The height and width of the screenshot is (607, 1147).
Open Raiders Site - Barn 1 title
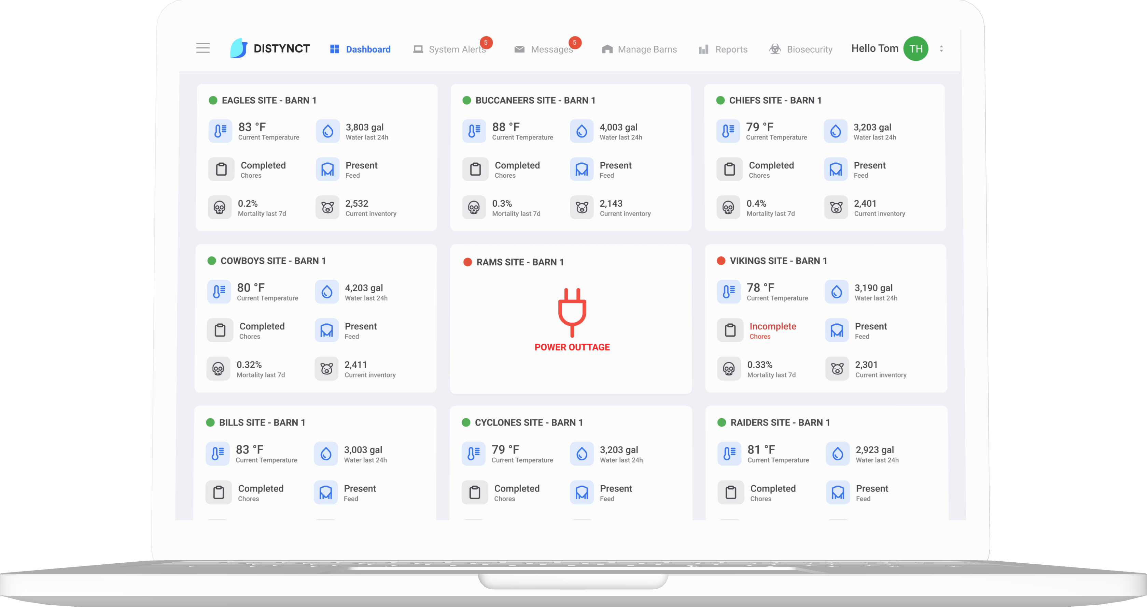780,423
